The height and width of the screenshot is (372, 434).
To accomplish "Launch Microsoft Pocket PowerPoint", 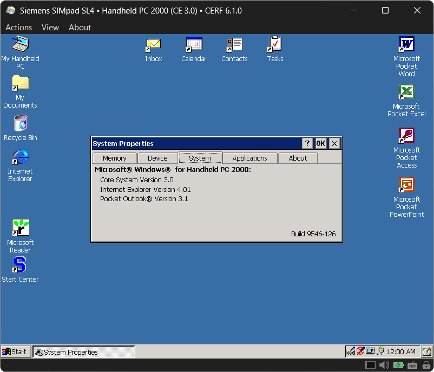I will click(406, 185).
